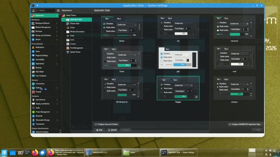Image resolution: width=280 pixels, height=157 pixels.
Task: Launch GIMP from the taskbar
Action: [x=20, y=153]
